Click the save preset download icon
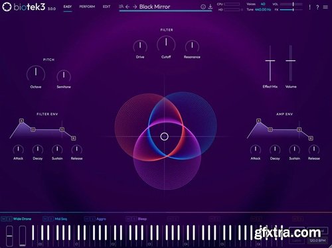 [210, 7]
